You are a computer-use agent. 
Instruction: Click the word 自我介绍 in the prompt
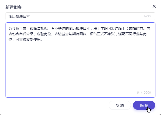pyautogui.click(x=26, y=34)
